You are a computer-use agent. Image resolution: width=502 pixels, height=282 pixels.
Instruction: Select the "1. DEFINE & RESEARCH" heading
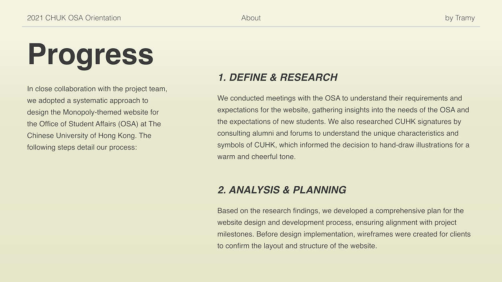click(x=277, y=78)
